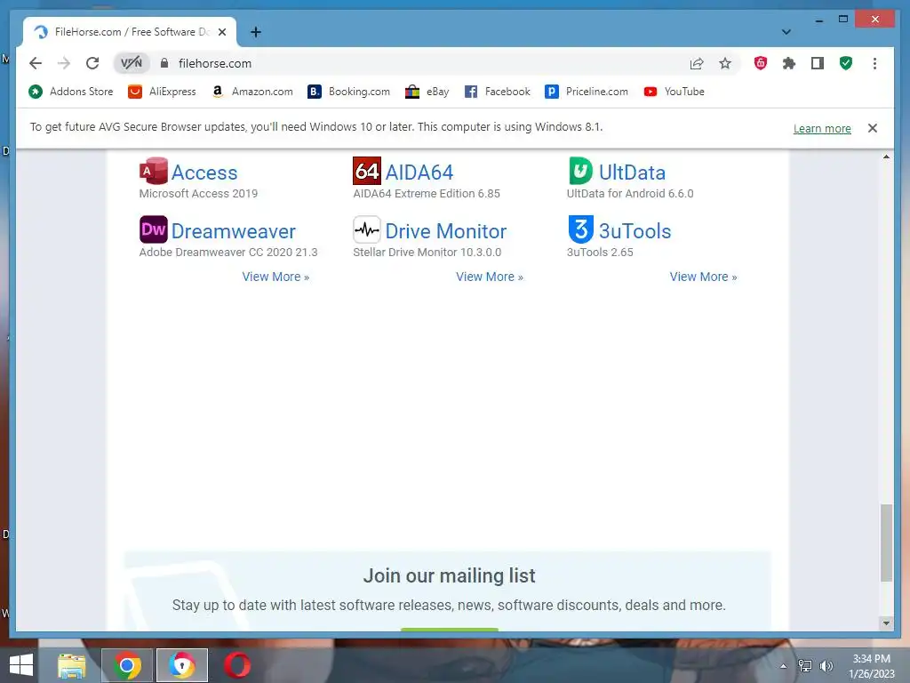This screenshot has width=910, height=683.
Task: Click the page scroll up arrow
Action: tap(886, 157)
